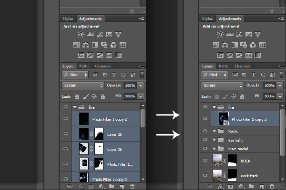The width and height of the screenshot is (286, 190).
Task: Open Screen blend mode dropdown in left panel
Action: pos(83,85)
